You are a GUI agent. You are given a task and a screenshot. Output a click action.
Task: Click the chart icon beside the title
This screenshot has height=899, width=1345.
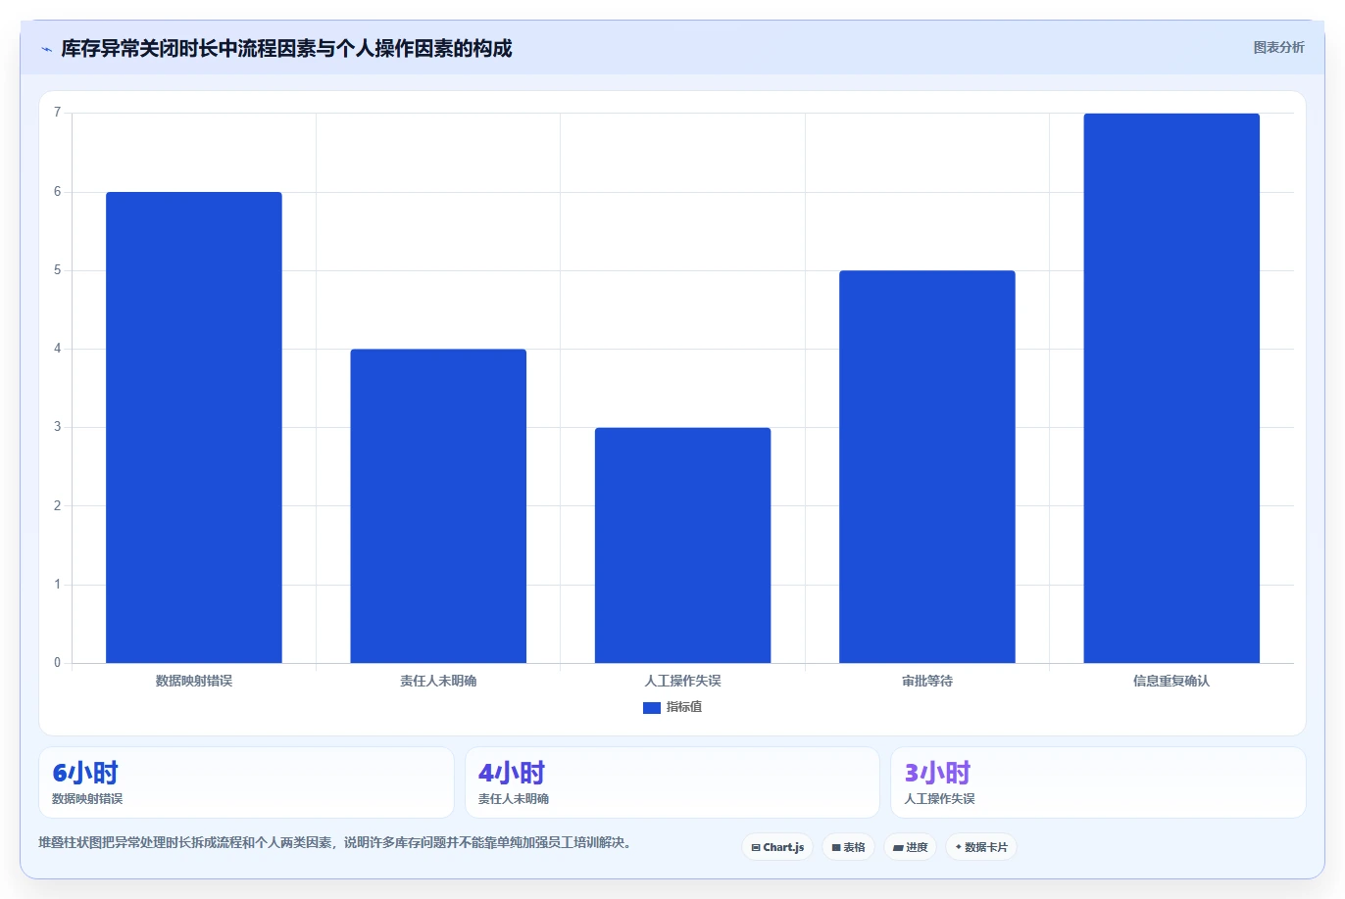point(46,49)
